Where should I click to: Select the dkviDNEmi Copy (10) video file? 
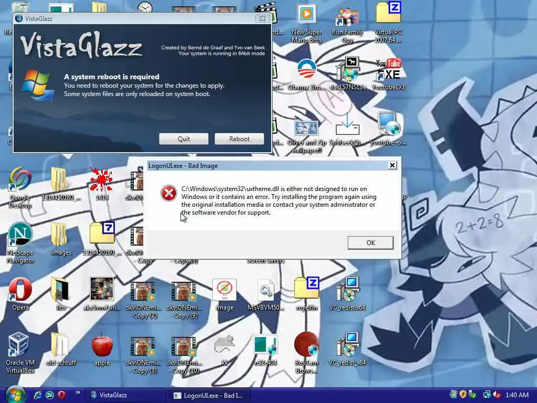tap(184, 355)
